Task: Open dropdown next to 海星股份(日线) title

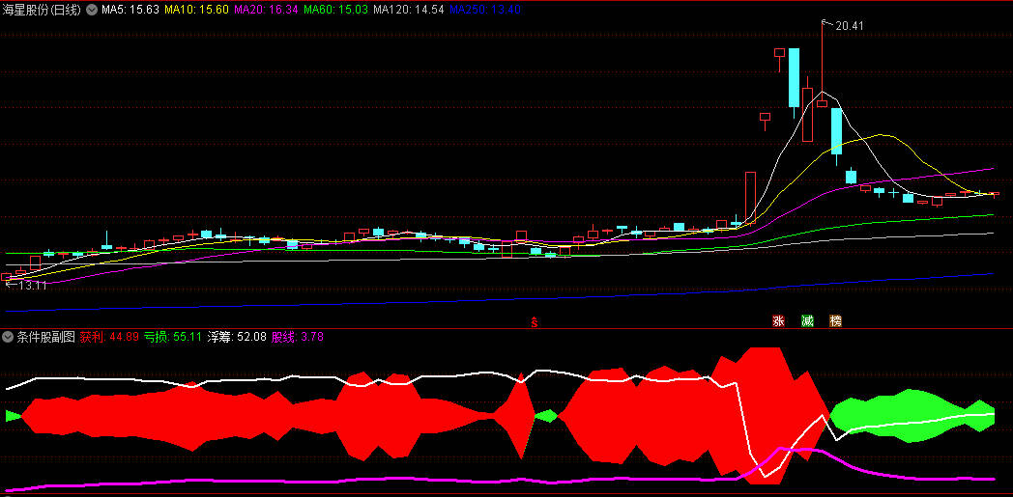Action: (x=91, y=10)
